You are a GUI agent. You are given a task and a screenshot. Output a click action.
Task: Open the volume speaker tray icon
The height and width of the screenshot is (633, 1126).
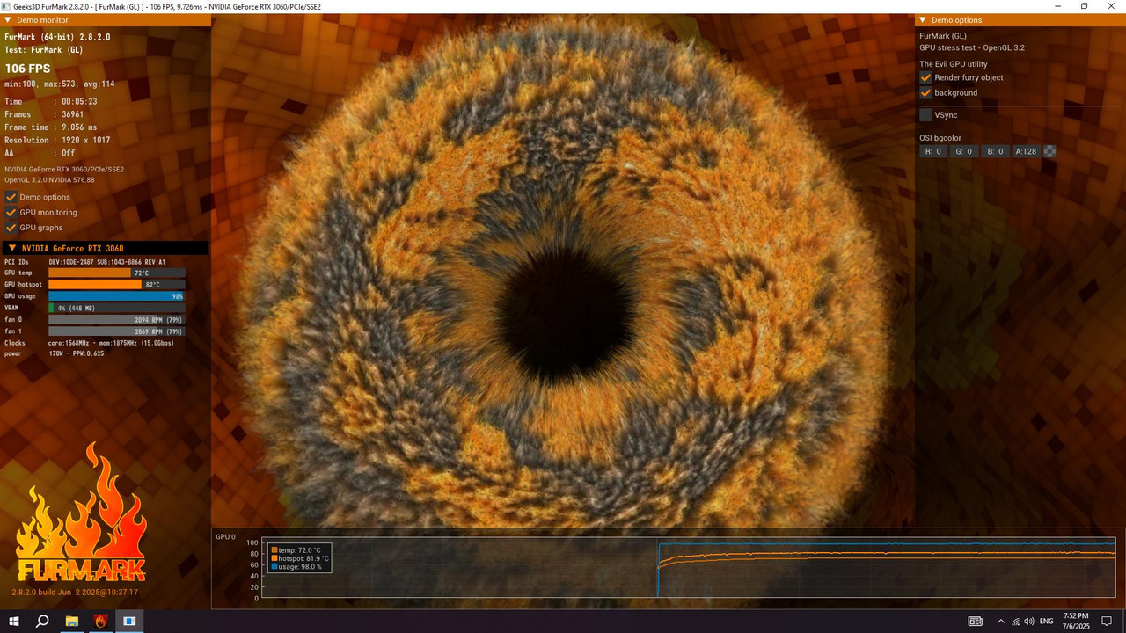pos(1028,621)
